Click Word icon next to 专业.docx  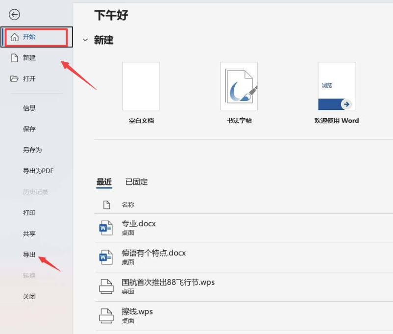[x=106, y=228]
